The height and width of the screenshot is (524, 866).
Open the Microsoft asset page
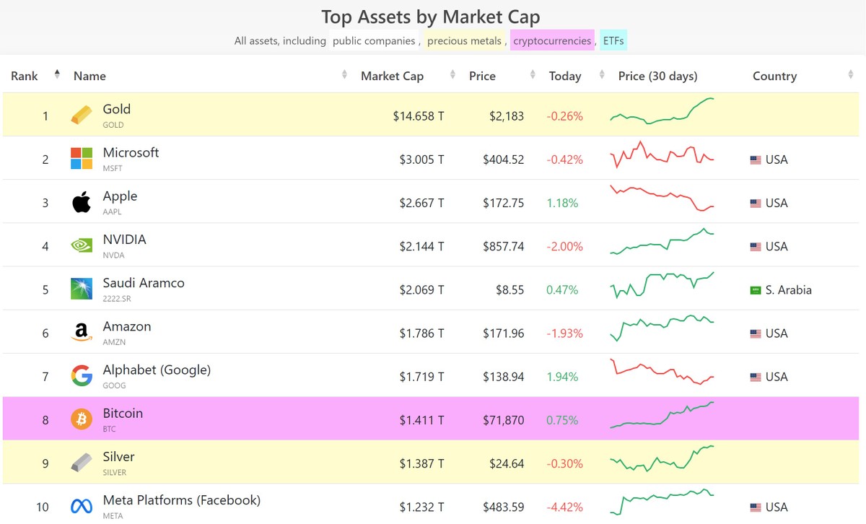tap(131, 152)
